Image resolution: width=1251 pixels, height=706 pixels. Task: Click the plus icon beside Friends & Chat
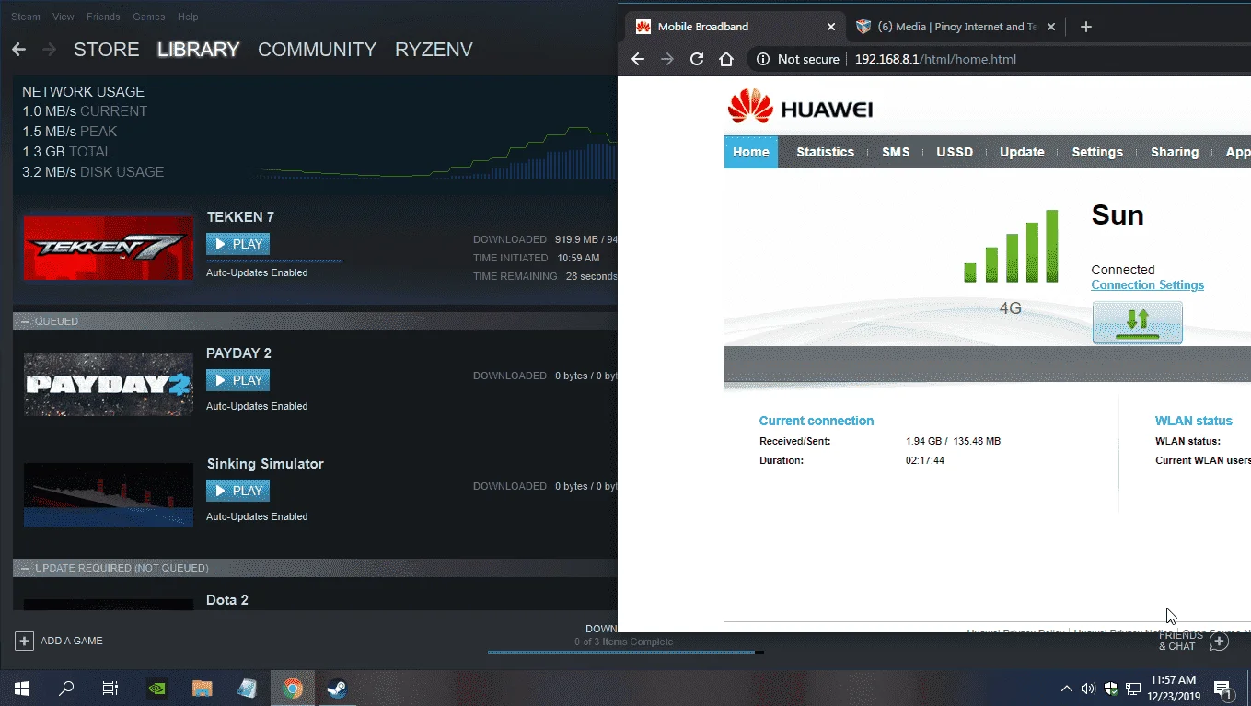click(x=1219, y=642)
